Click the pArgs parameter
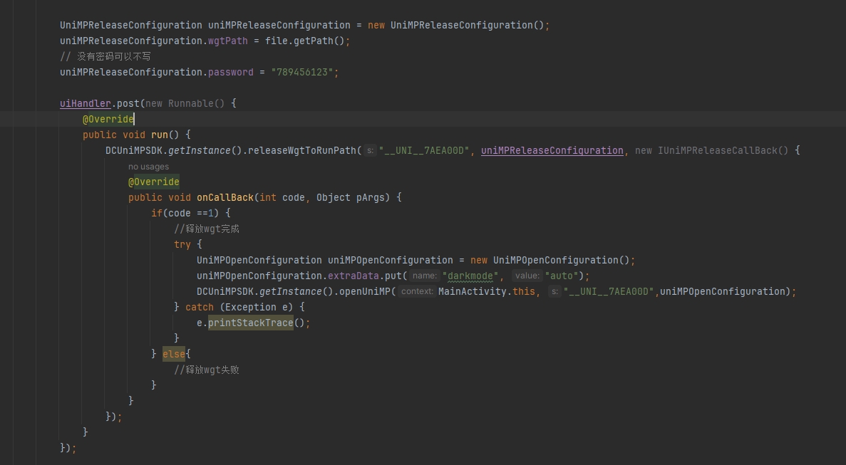Screen dimensions: 846x465 point(370,197)
